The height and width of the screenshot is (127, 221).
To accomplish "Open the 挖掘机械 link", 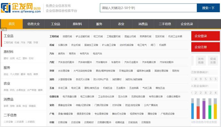I will (67, 36).
